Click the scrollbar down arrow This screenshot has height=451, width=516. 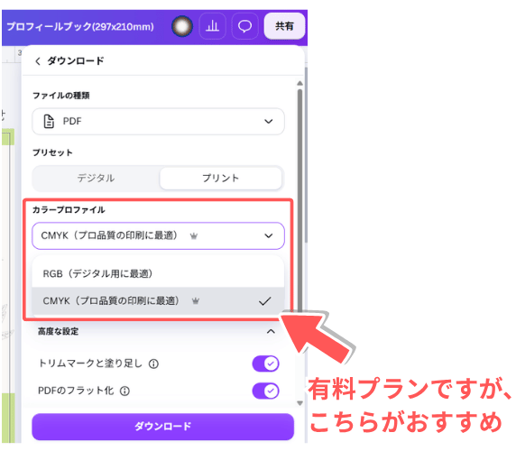click(299, 403)
